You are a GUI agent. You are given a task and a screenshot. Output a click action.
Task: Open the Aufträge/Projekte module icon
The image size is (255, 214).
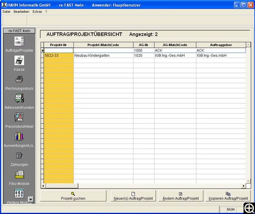pos(19,41)
